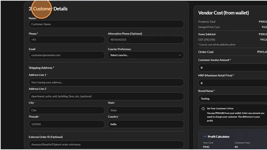Screen dimensions: 267x150
Task: Click the Vendor Cost (from wallet) heading
Action: [224, 13]
